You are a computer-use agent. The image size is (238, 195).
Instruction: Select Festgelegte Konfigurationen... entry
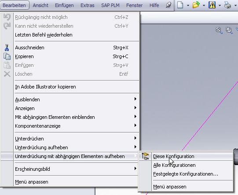pos(186,174)
